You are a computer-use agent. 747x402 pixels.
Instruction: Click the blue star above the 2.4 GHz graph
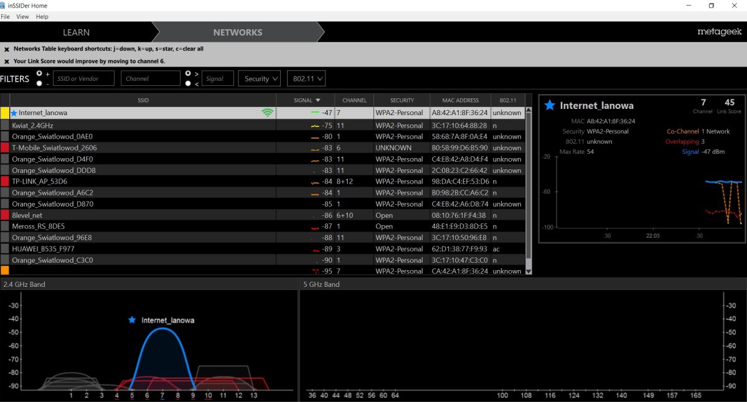(131, 320)
